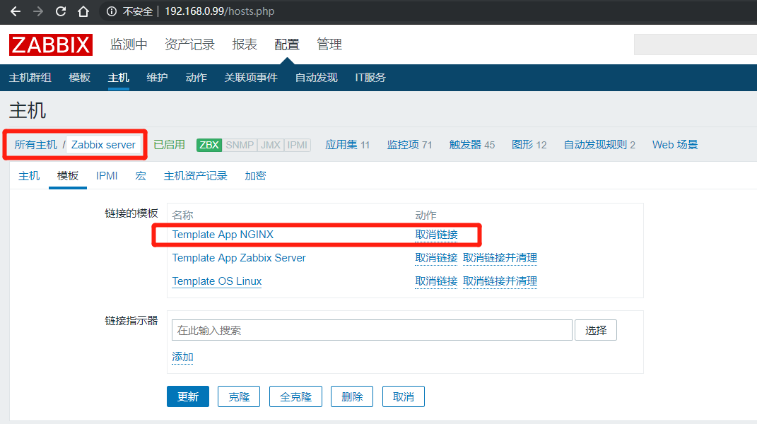Click the SNMP availability indicator
The width and height of the screenshot is (757, 424).
pyautogui.click(x=237, y=145)
